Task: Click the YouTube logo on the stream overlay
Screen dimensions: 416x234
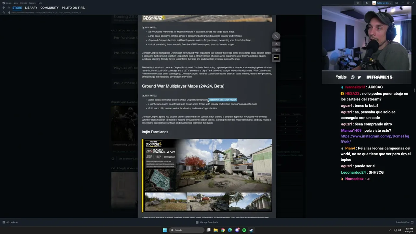Action: click(341, 77)
